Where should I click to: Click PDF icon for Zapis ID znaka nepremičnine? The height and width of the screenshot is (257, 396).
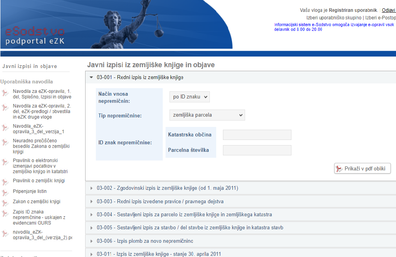coord(5,214)
